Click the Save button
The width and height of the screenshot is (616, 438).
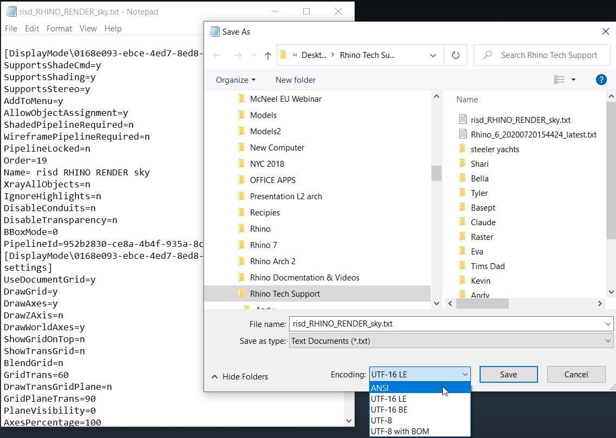(508, 374)
